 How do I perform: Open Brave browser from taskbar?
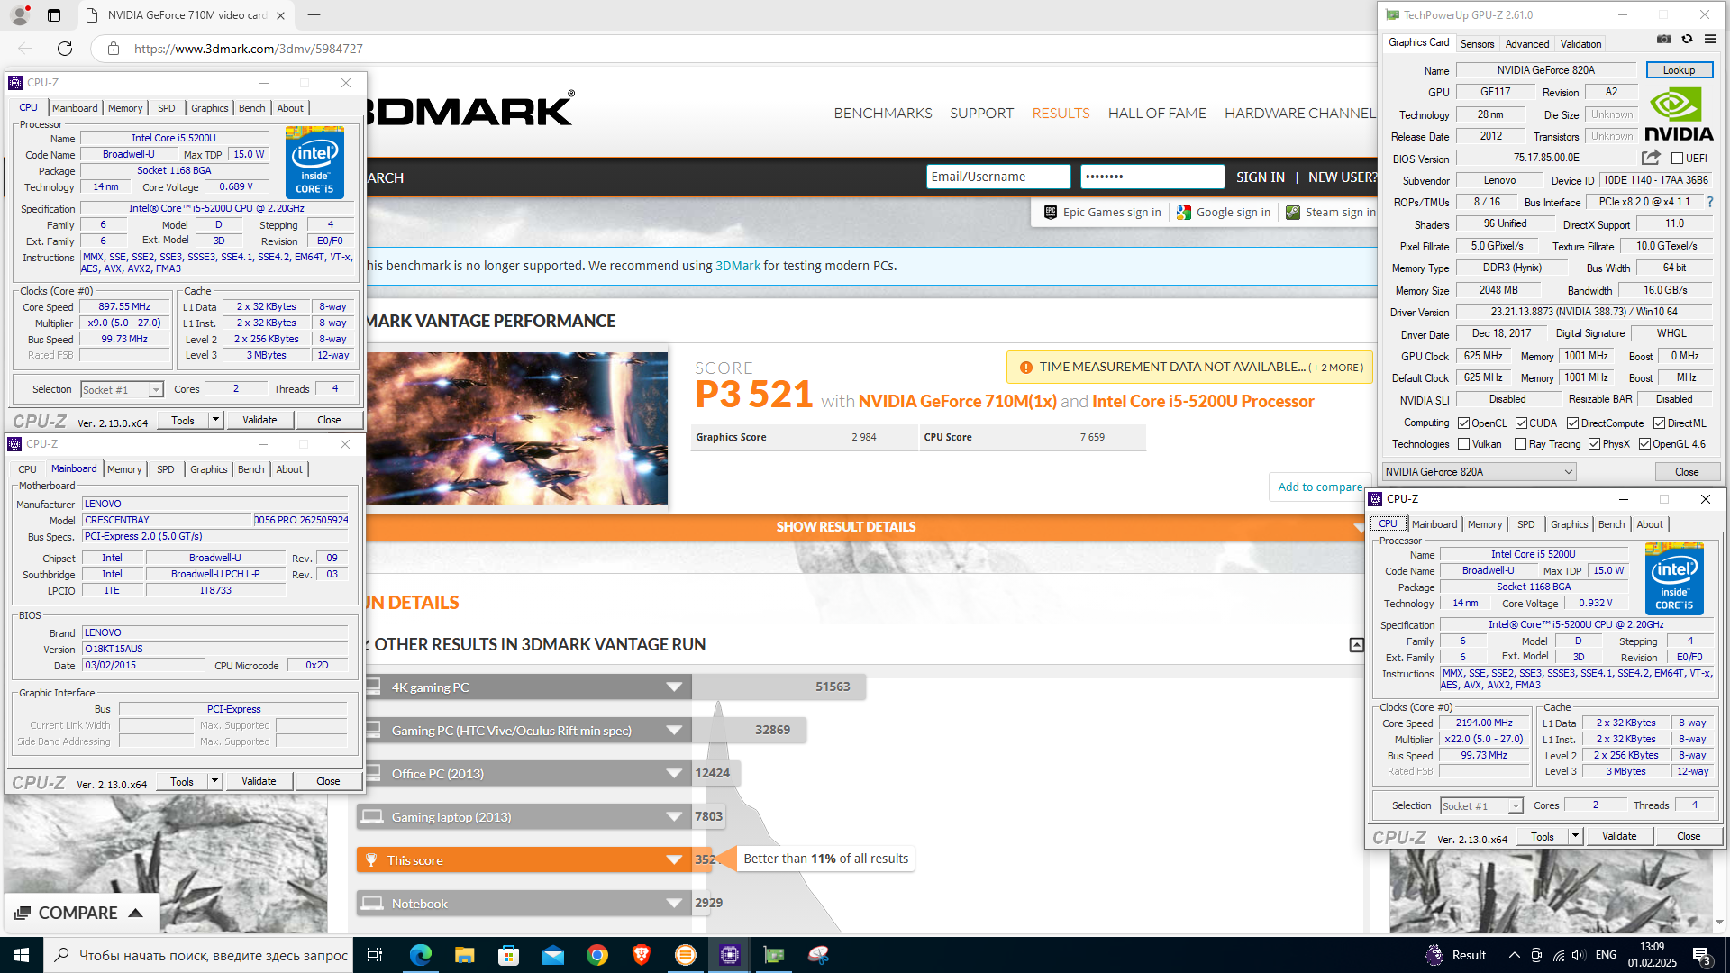(642, 955)
